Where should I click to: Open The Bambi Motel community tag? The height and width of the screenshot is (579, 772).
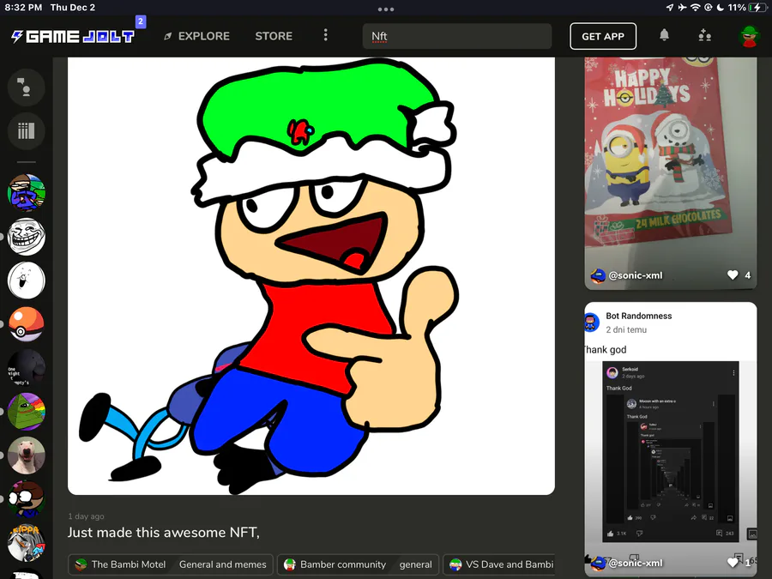click(122, 564)
